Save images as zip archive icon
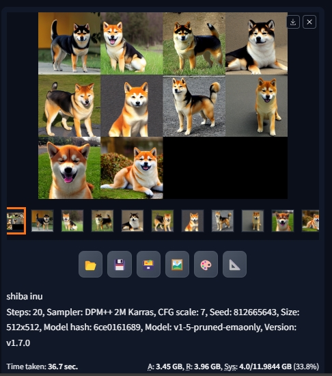This screenshot has height=376, width=332. pos(148,265)
